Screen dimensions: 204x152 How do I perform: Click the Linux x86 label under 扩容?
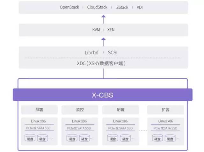coord(165,121)
